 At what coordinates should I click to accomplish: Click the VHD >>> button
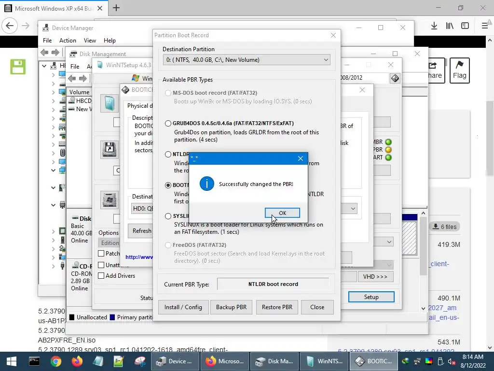tap(375, 276)
